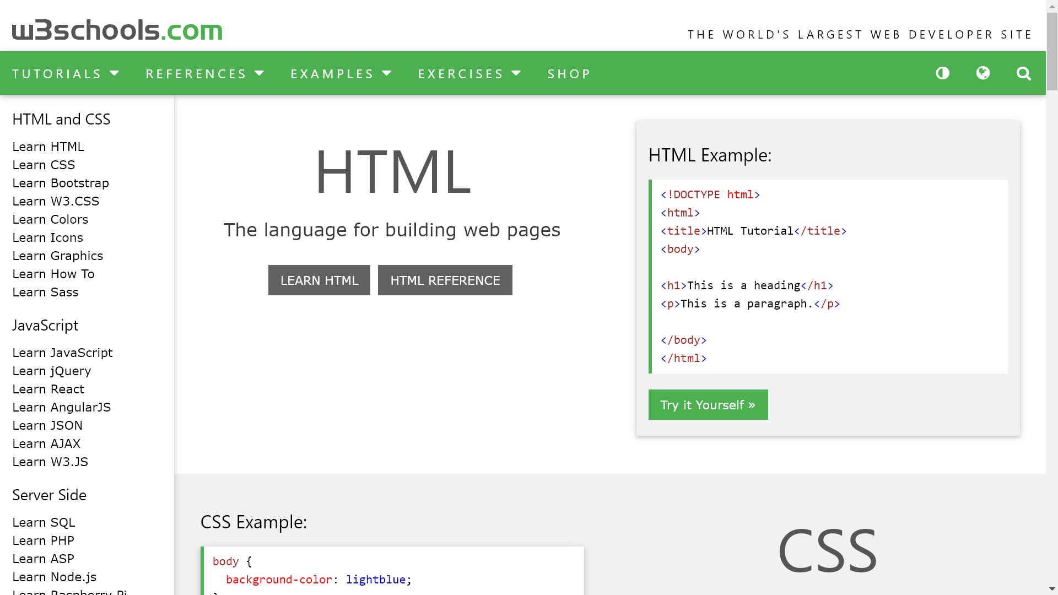Screen dimensions: 1058x595
Task: Click the search magnifier icon
Action: 1024,73
